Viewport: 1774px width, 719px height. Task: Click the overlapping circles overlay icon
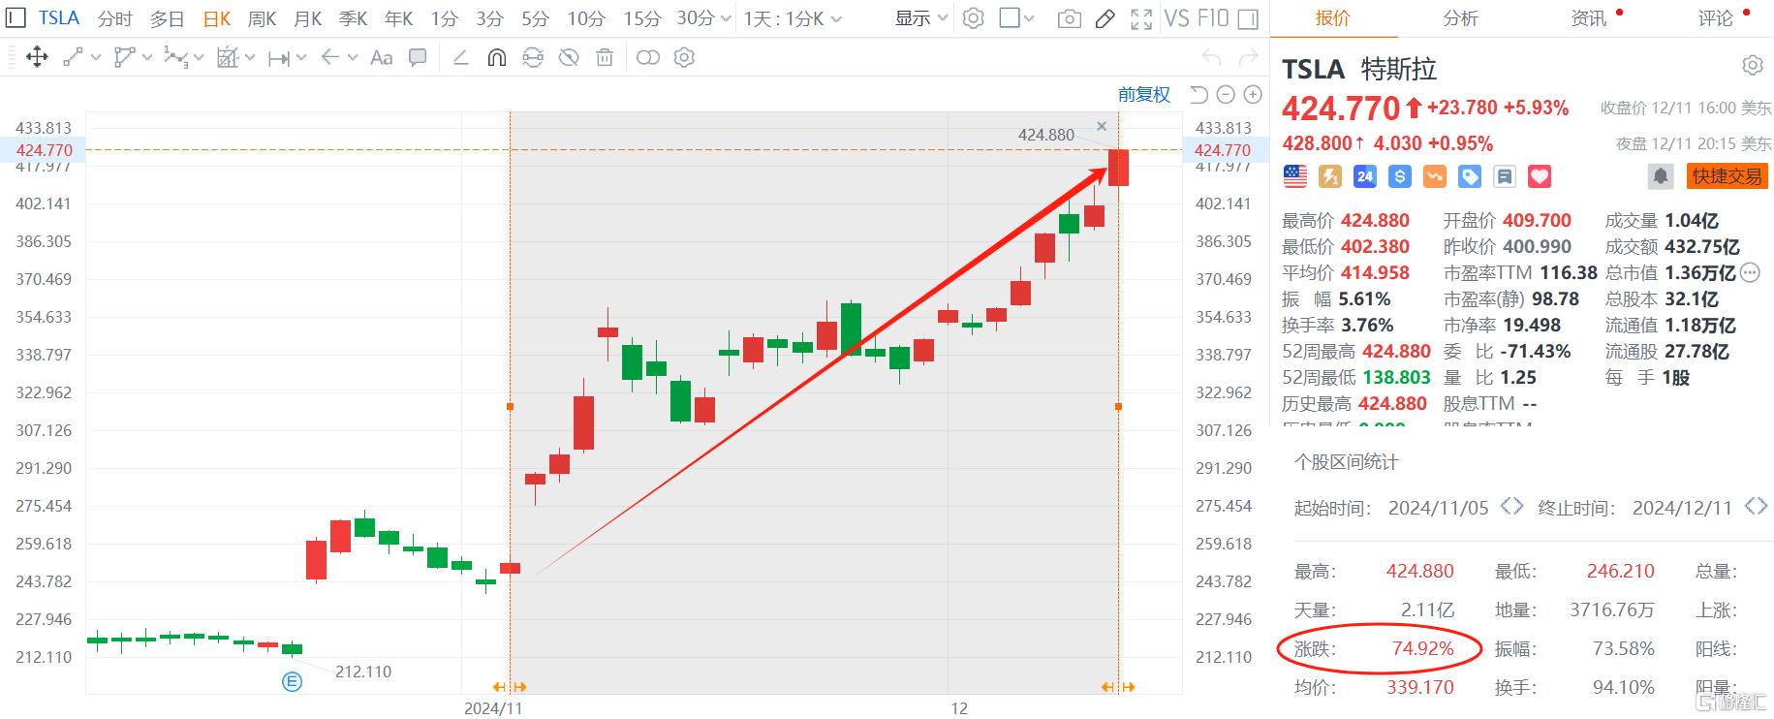(x=648, y=58)
